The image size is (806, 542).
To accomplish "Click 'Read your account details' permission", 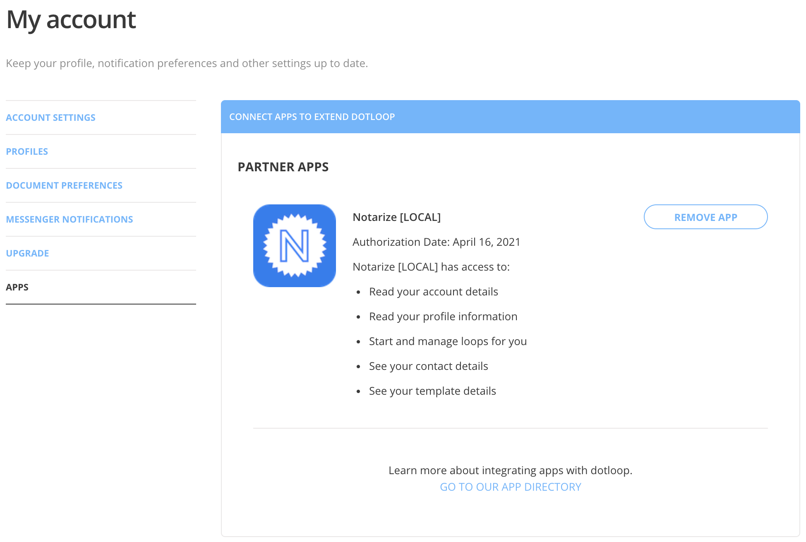I will pos(433,292).
